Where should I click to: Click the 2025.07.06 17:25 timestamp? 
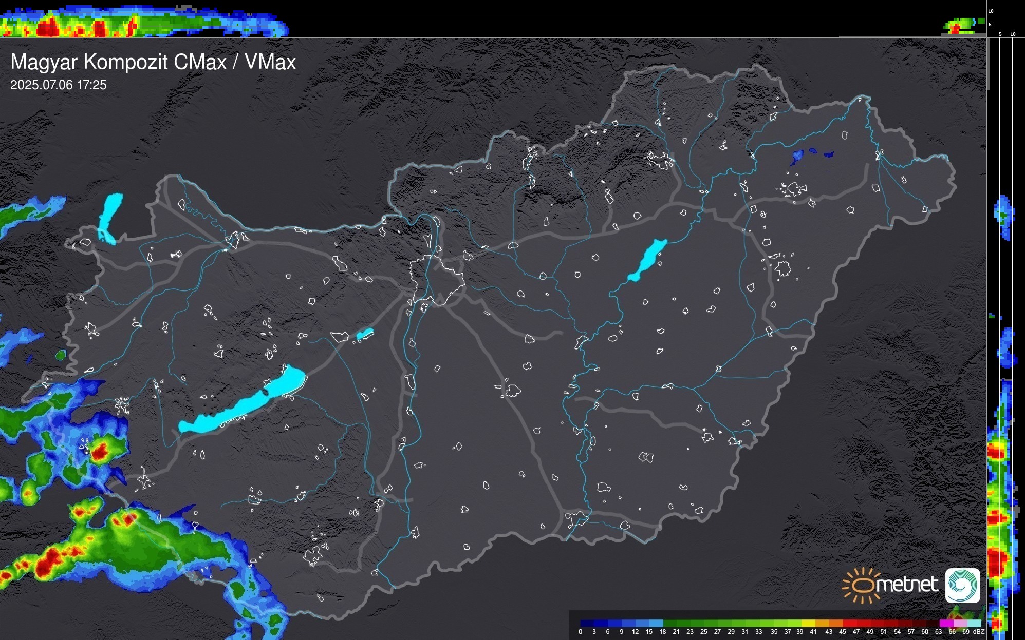click(58, 85)
